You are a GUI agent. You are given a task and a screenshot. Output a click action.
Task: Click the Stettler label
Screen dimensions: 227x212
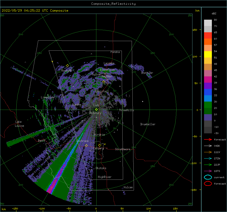tap(147, 73)
